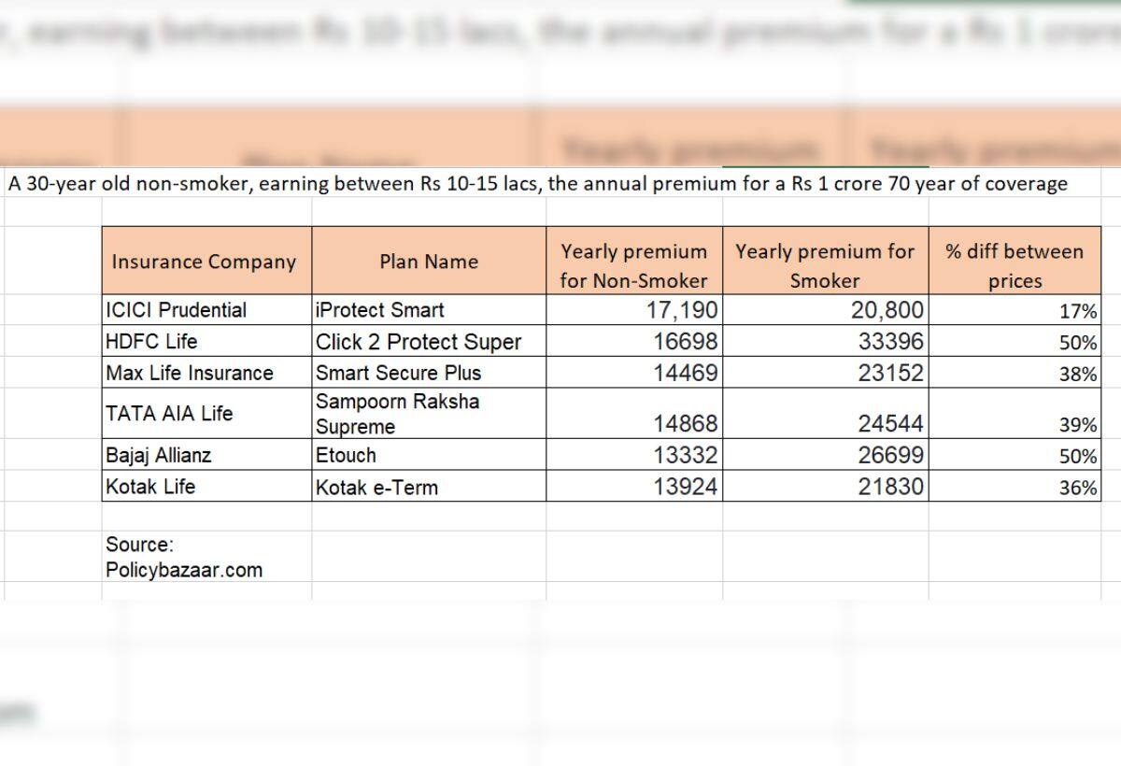1121x766 pixels.
Task: Click the Kotak e-Term plan cell
Action: point(429,487)
